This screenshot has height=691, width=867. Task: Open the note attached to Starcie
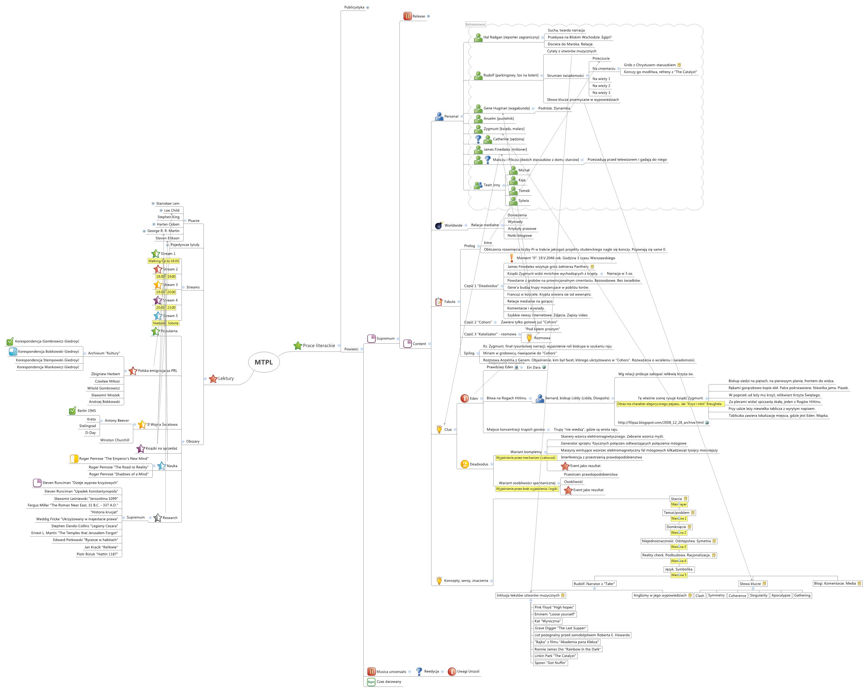tap(685, 498)
